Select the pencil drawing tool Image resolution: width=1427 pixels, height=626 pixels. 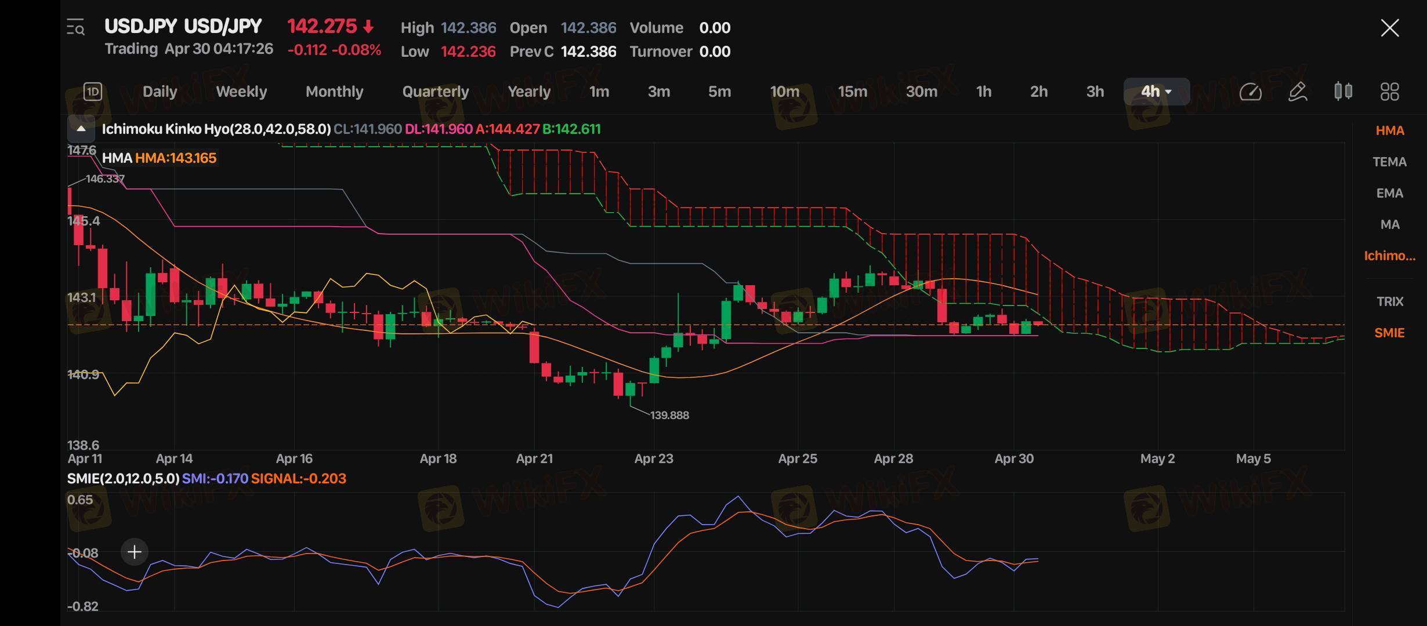[x=1297, y=92]
